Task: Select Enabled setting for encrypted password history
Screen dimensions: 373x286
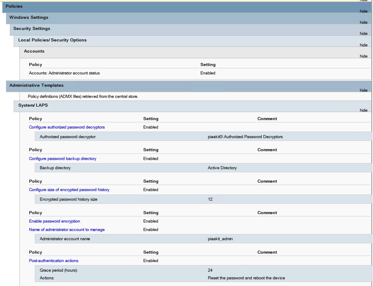Action: pyautogui.click(x=151, y=190)
